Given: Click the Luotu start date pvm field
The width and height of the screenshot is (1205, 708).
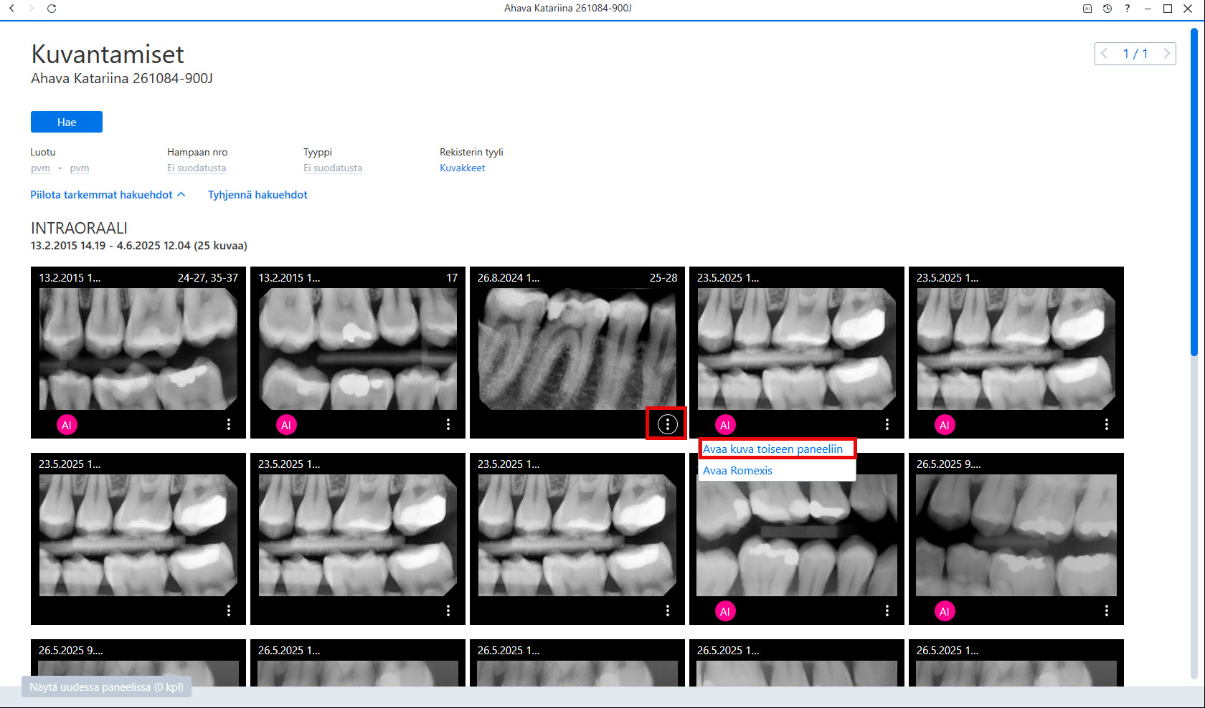Looking at the screenshot, I should point(40,168).
